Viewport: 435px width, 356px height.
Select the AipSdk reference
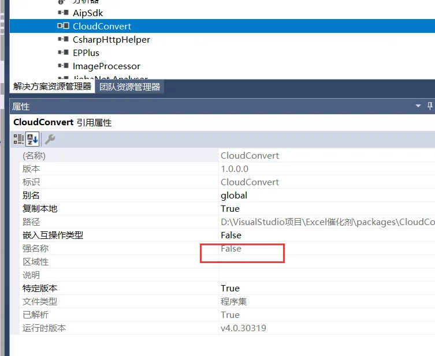coord(88,13)
